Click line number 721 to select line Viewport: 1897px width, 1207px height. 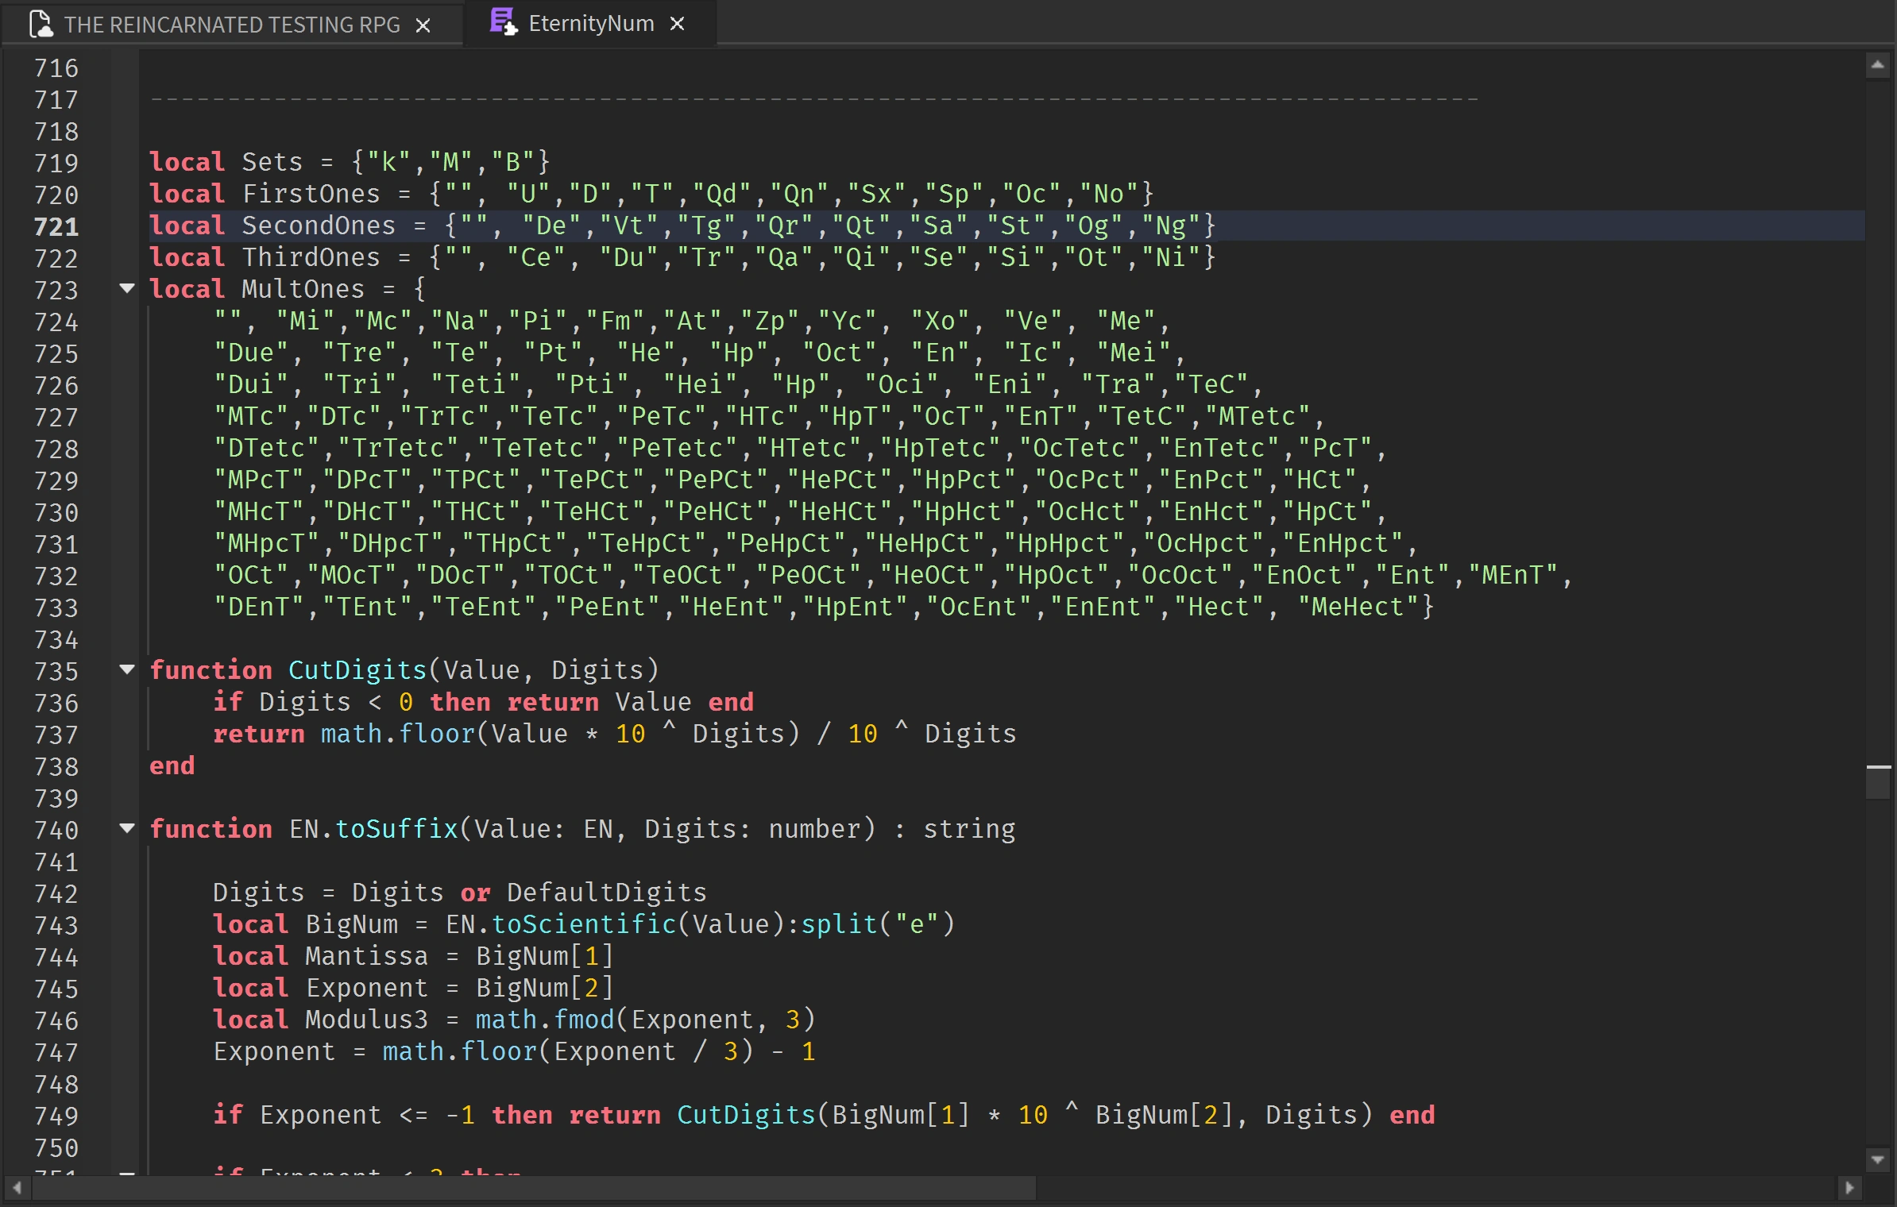(56, 226)
